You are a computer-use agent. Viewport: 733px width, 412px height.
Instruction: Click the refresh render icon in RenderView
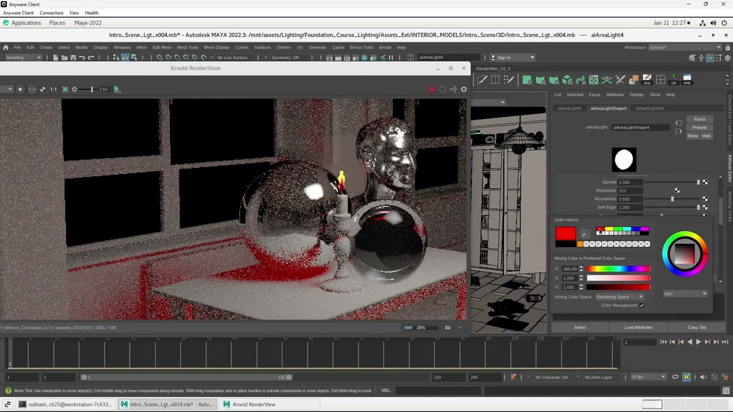442,89
